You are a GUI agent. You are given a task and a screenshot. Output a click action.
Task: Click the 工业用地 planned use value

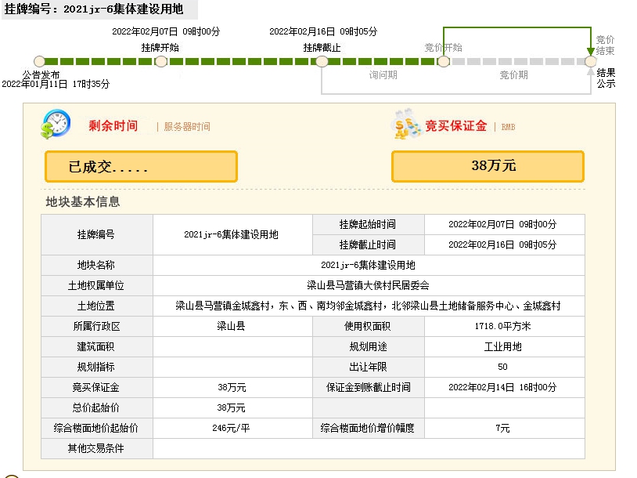[x=502, y=346]
